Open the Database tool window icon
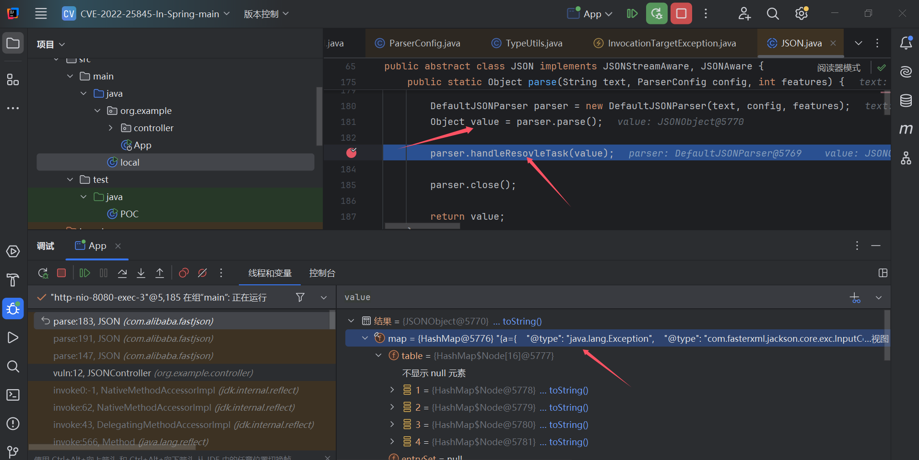This screenshot has height=460, width=919. pyautogui.click(x=906, y=101)
